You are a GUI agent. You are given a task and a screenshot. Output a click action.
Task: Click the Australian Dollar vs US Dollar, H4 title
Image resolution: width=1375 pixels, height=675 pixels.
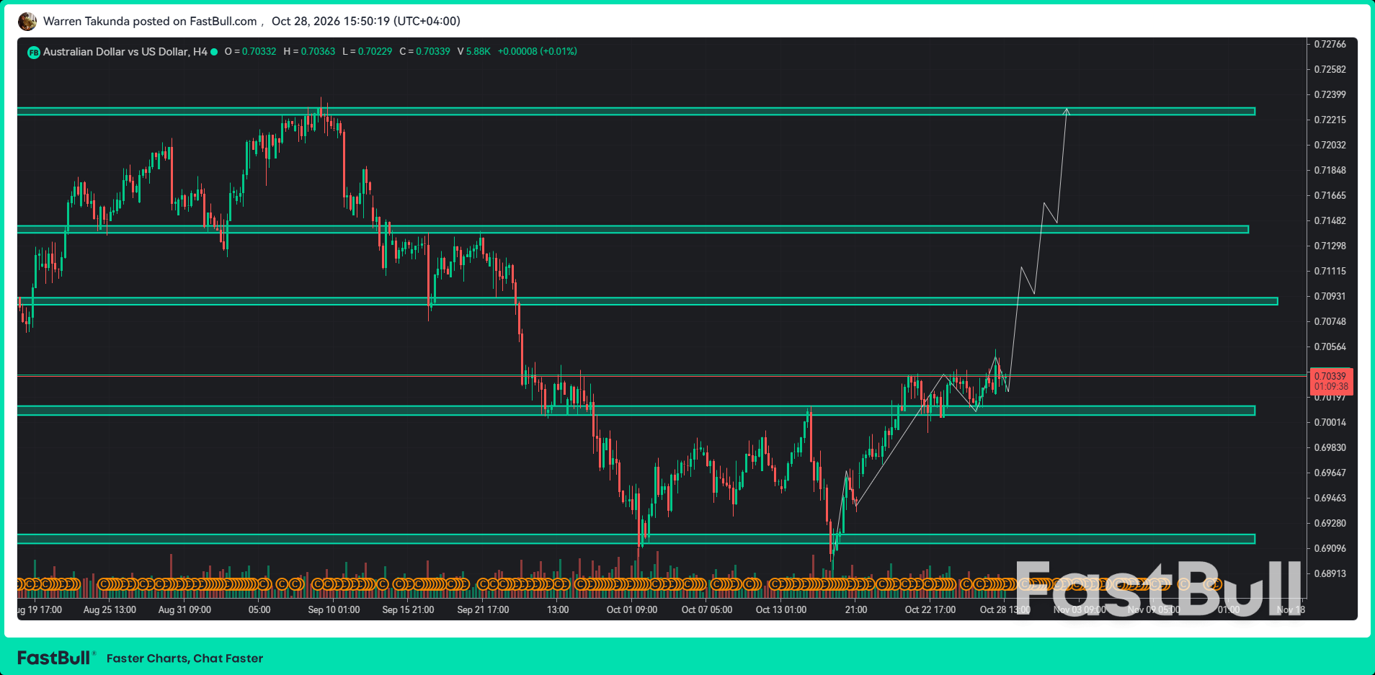125,52
